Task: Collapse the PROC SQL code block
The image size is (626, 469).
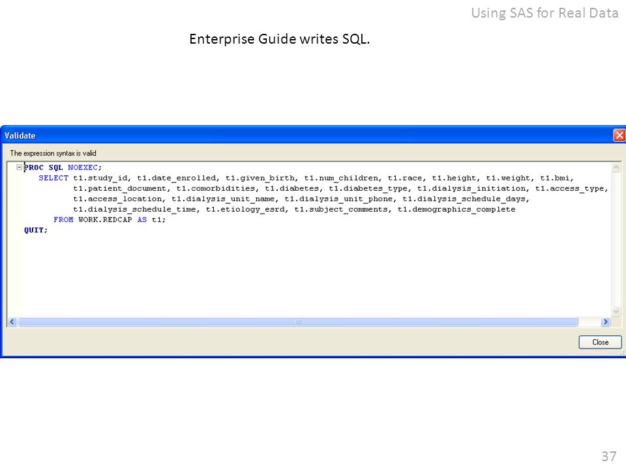Action: pyautogui.click(x=19, y=167)
